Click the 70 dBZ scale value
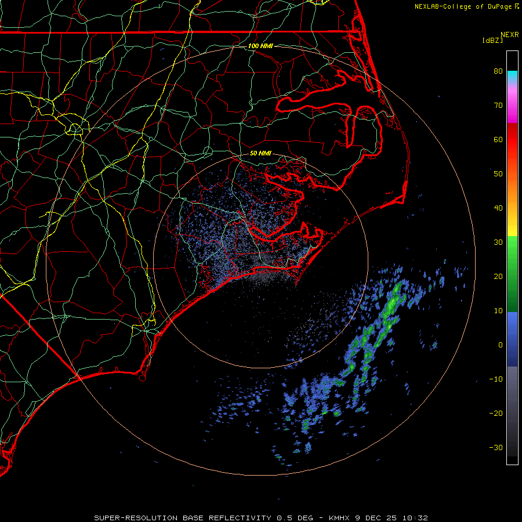Image resolution: width=522 pixels, height=522 pixels. pyautogui.click(x=498, y=105)
